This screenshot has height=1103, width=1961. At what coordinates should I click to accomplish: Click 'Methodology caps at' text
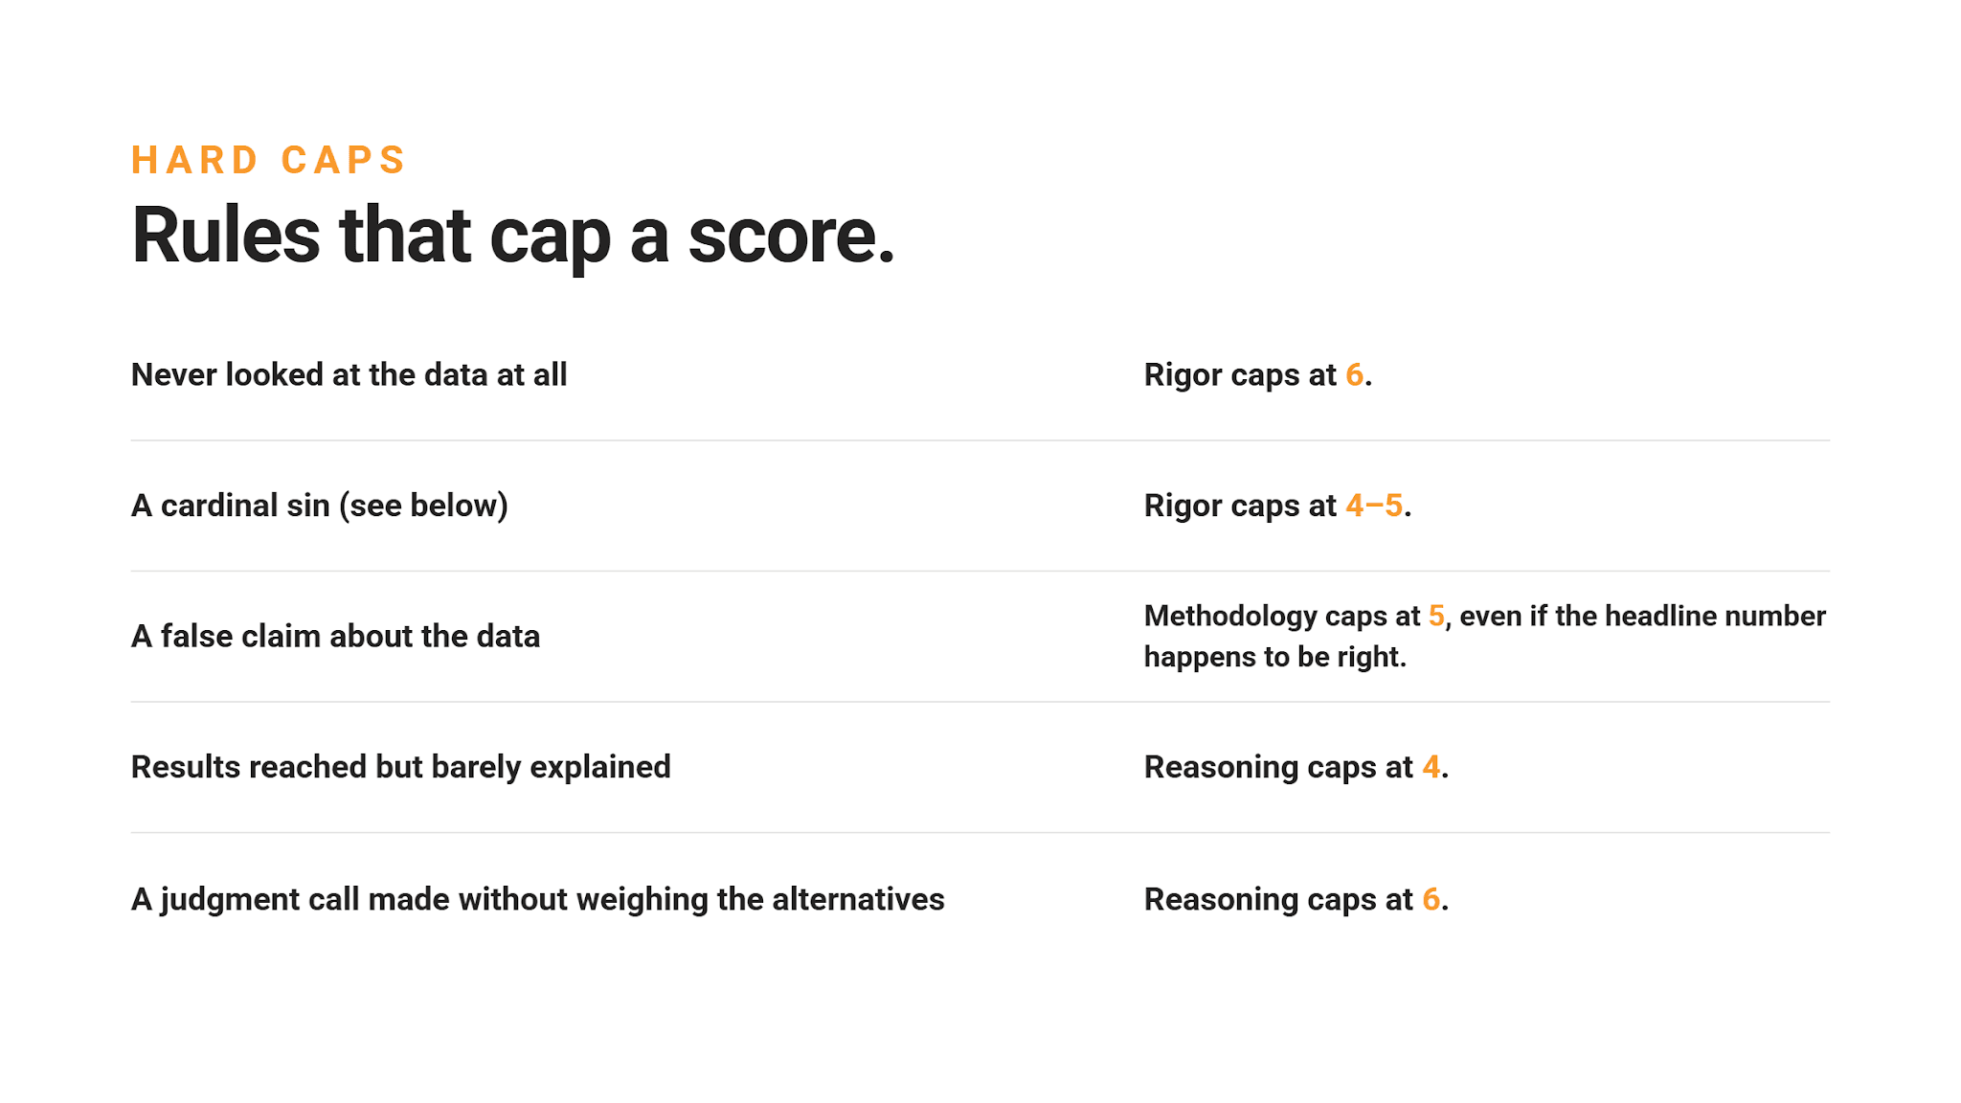tap(1282, 616)
